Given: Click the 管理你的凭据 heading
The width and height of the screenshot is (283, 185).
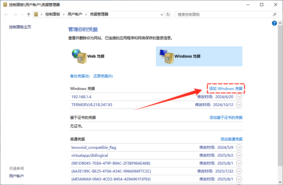Looking at the screenshot, I should pyautogui.click(x=83, y=29).
